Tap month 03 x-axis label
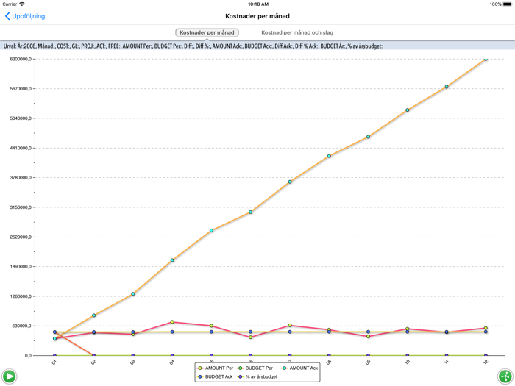The height and width of the screenshot is (386, 515). click(x=132, y=362)
